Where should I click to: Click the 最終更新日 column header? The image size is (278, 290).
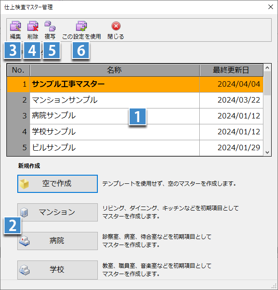coord(231,70)
